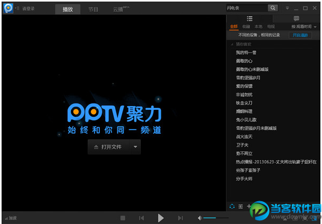Stop playback with the square stop button
Viewport: 322px width, 224px height.
coord(123,218)
